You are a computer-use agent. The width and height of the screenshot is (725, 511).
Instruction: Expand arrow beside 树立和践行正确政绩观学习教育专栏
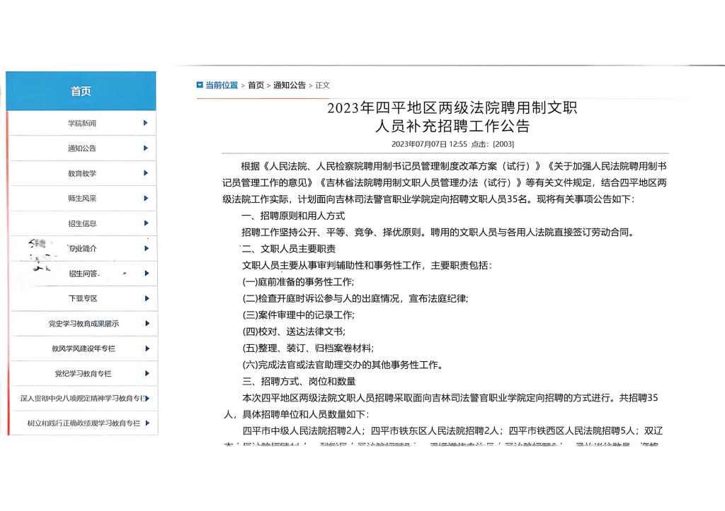click(x=148, y=423)
